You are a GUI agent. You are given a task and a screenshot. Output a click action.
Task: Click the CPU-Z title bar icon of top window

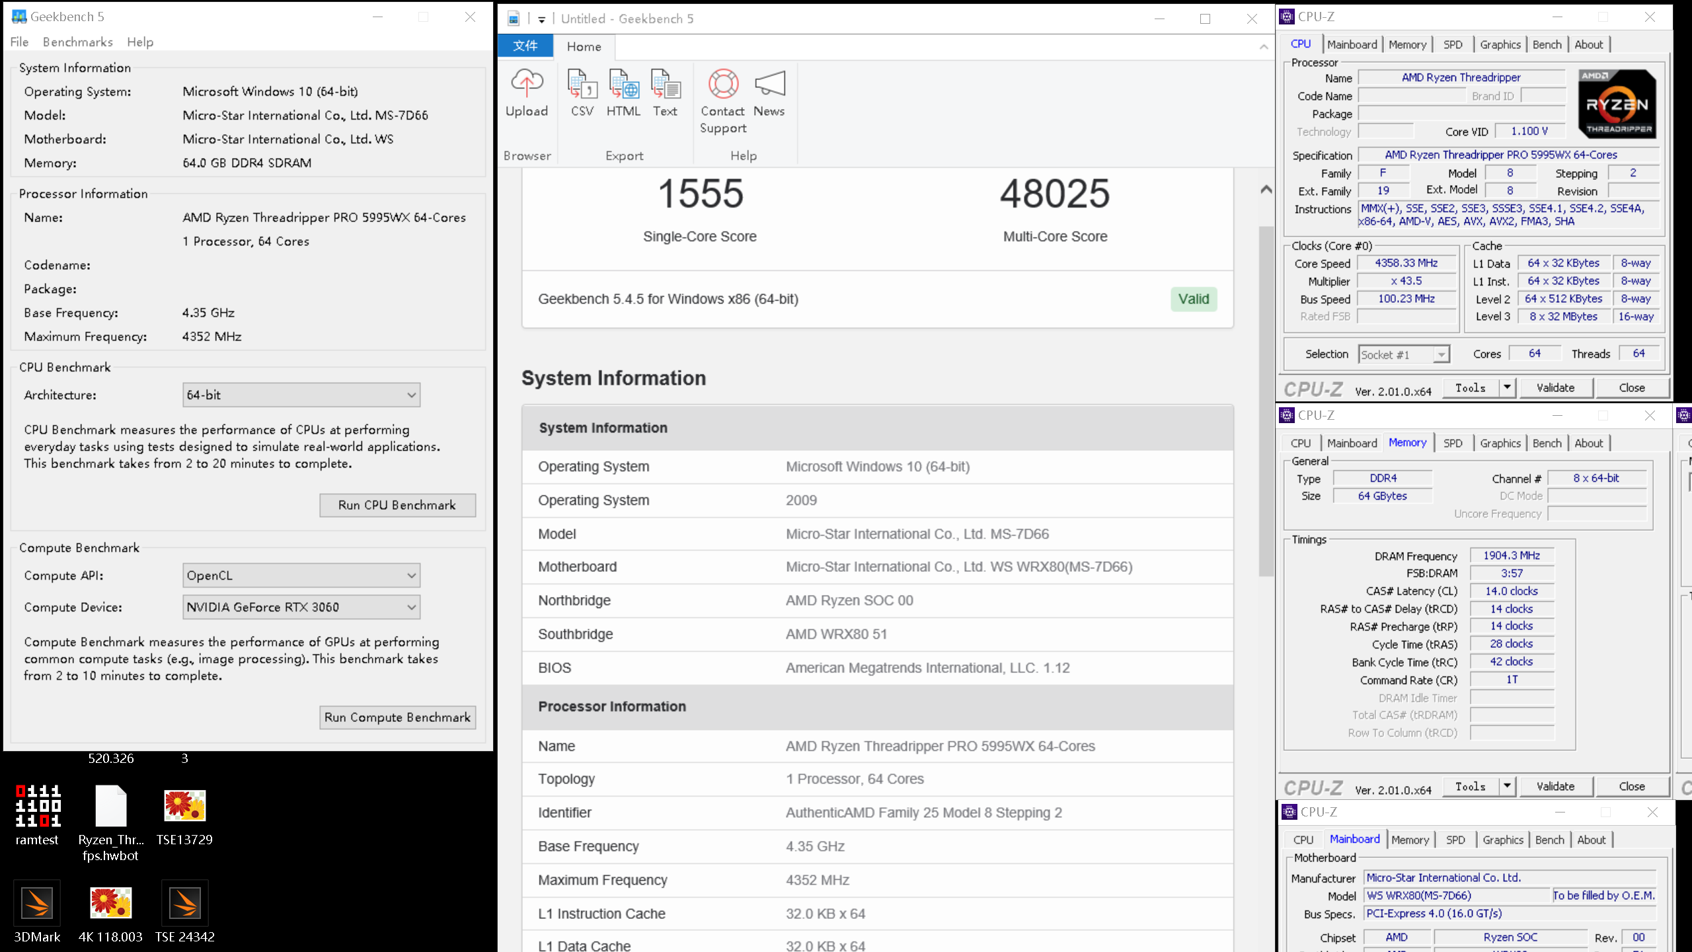(1287, 17)
